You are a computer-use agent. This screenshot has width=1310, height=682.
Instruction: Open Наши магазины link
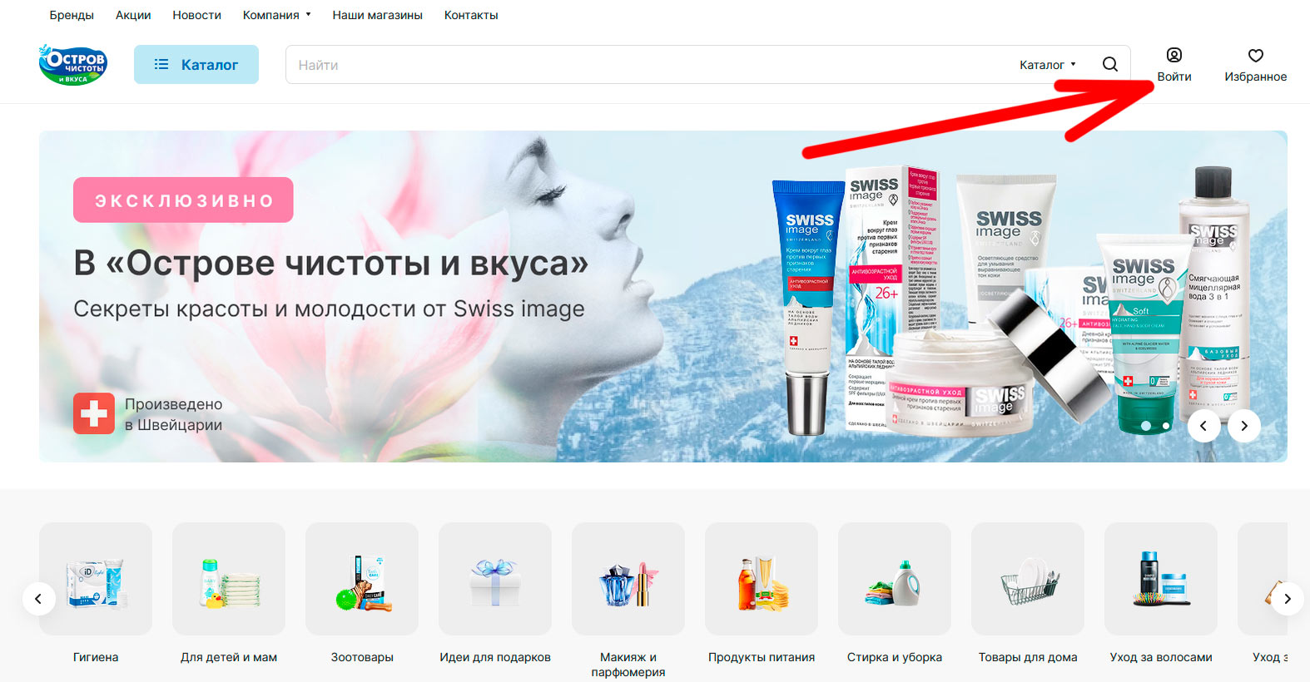click(x=378, y=15)
